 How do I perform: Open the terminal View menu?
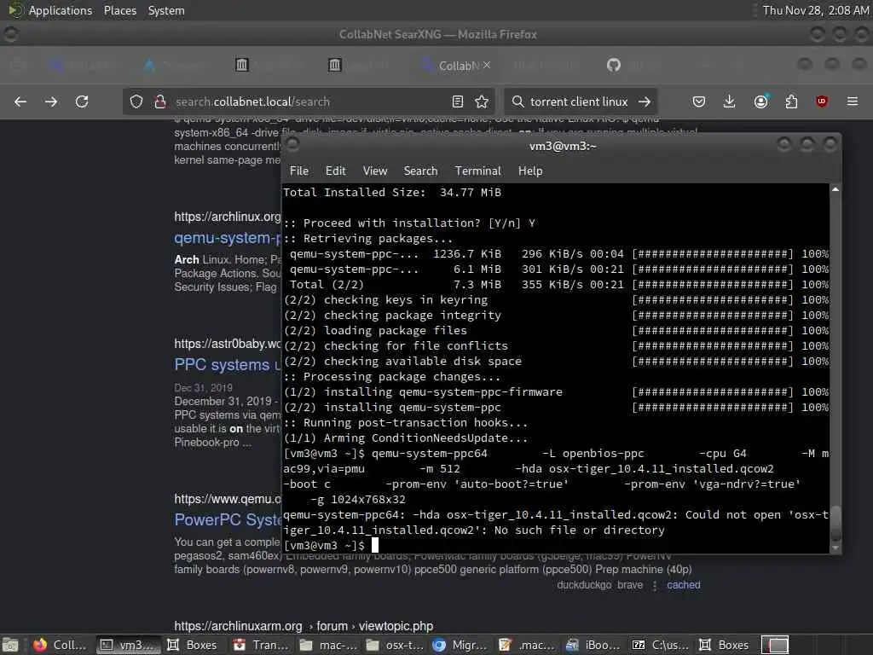tap(375, 171)
